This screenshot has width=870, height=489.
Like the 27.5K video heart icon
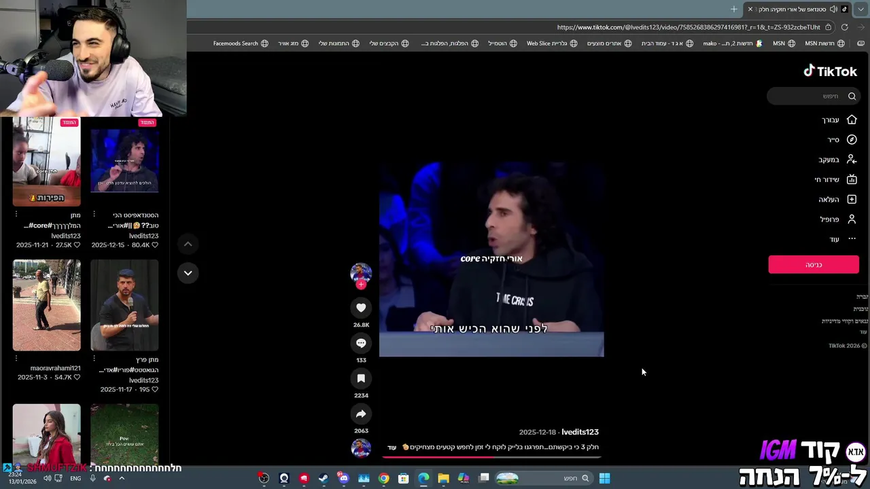77,245
